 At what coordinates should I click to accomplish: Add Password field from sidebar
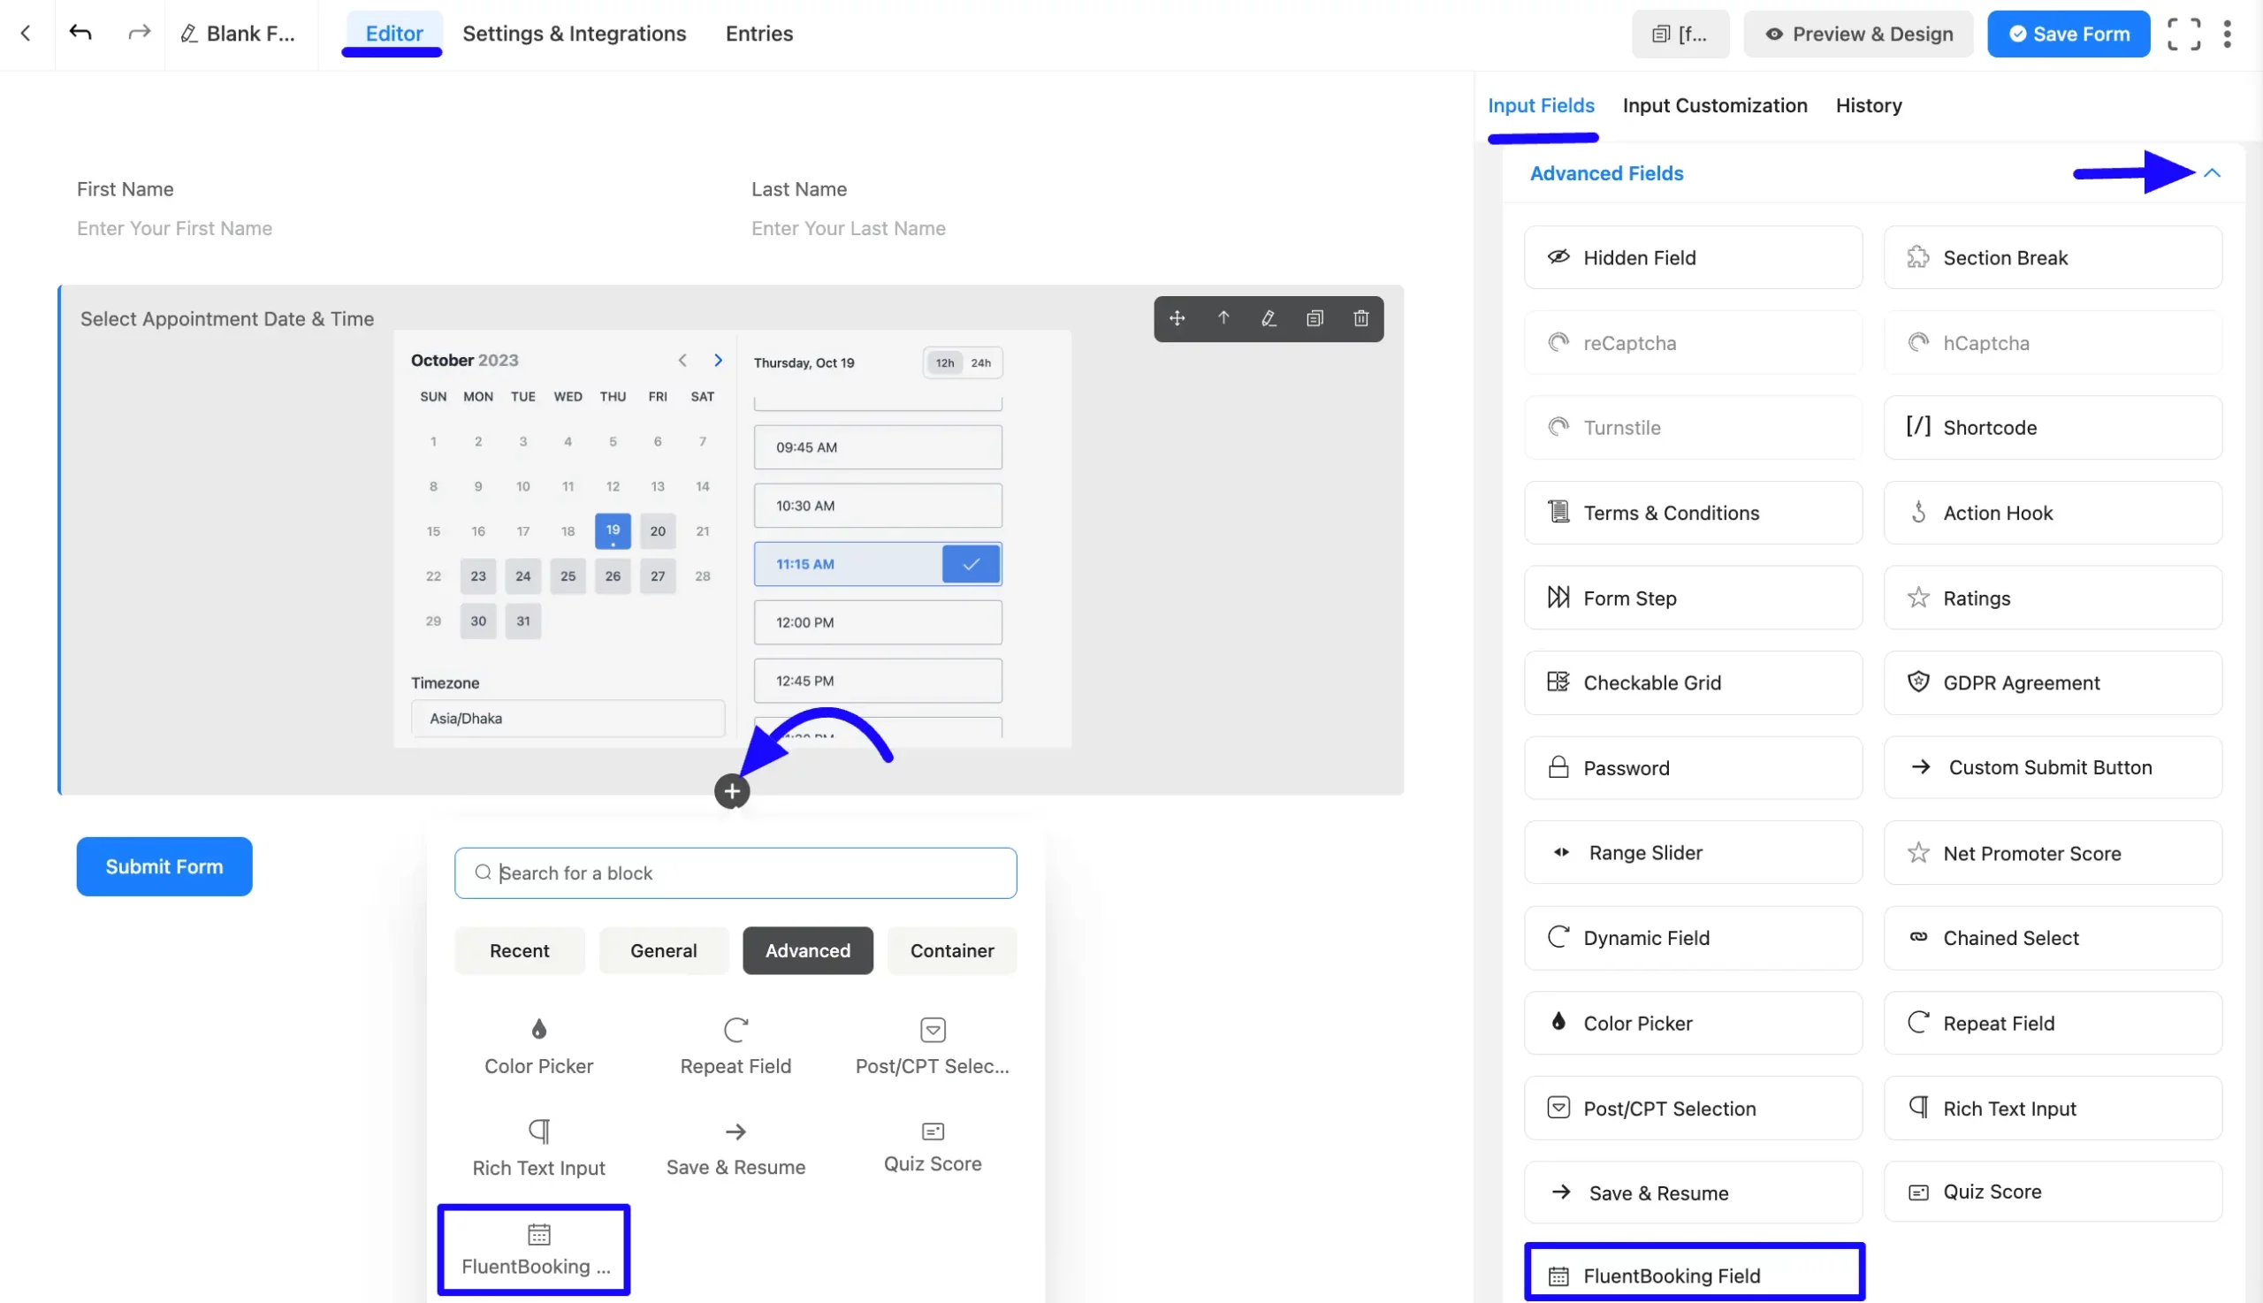[1693, 768]
